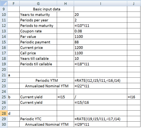The height and width of the screenshot is (128, 141).
Task: Select the cell with value 1200
Action: pos(100,47)
